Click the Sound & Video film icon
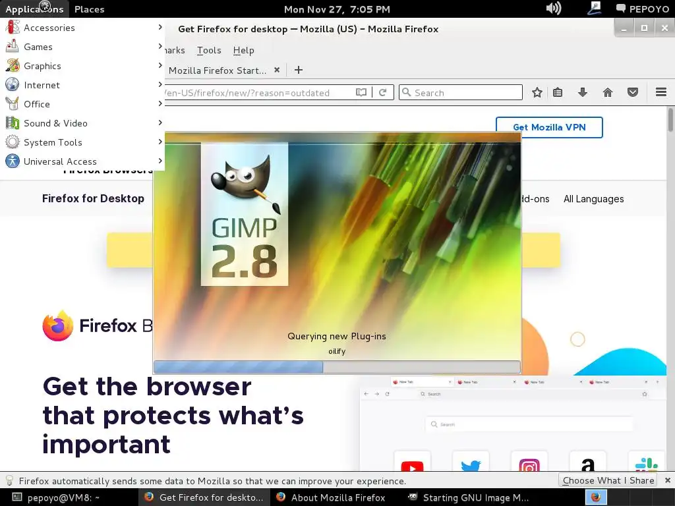 (x=13, y=123)
